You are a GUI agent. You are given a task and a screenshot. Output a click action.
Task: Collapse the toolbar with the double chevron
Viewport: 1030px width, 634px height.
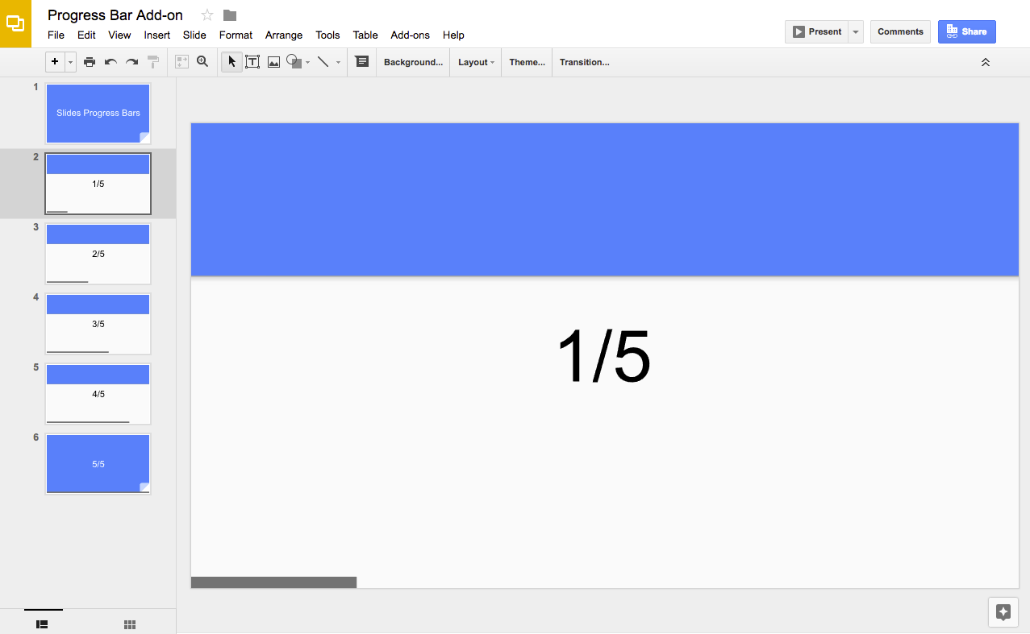click(x=985, y=61)
